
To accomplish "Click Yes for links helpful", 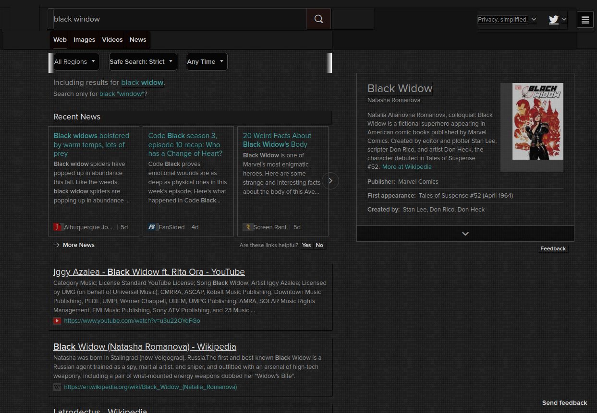I will 306,245.
